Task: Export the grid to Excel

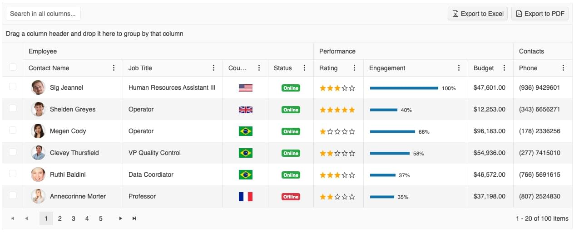Action: pyautogui.click(x=477, y=14)
